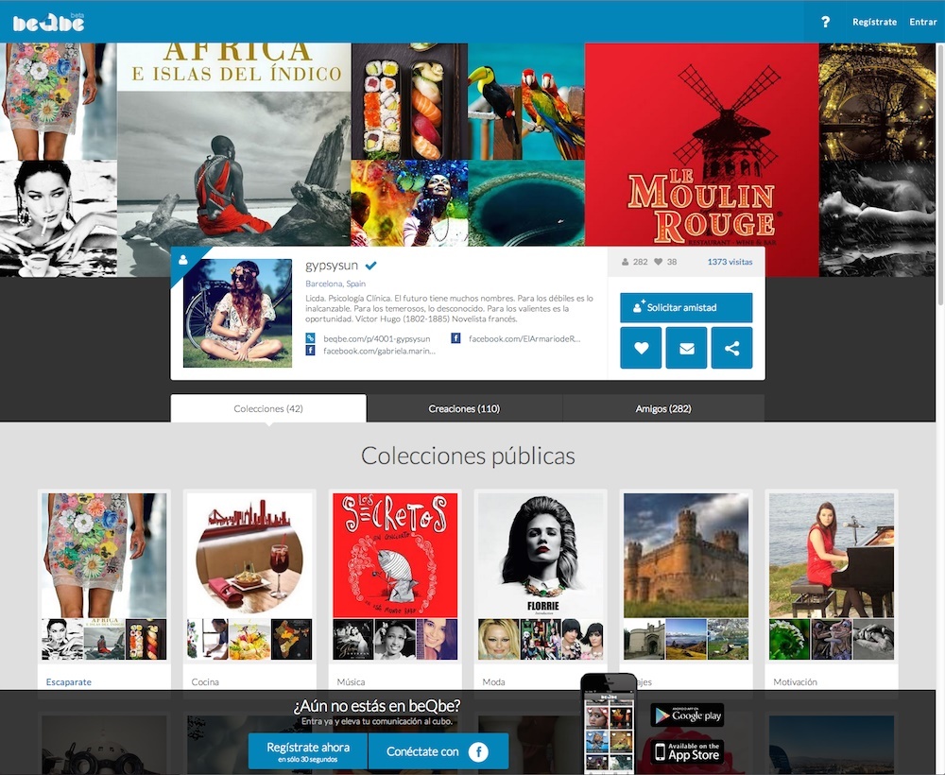Open the App Store download badge
The height and width of the screenshot is (775, 945).
pos(687,752)
